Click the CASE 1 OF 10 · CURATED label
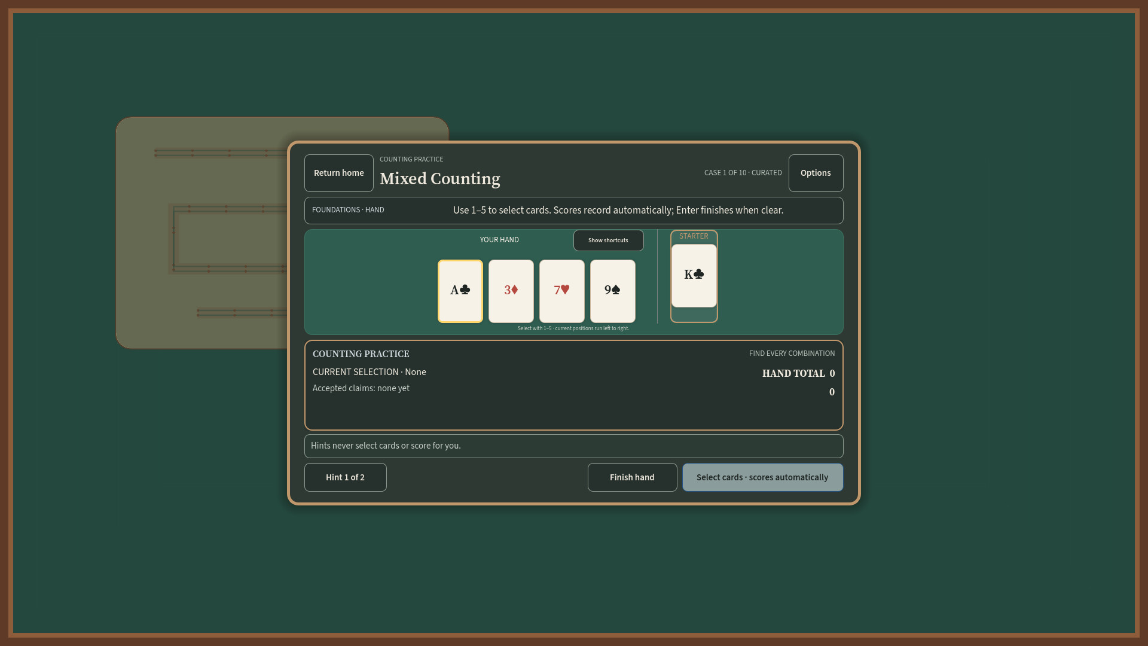The image size is (1148, 646). coord(743,173)
